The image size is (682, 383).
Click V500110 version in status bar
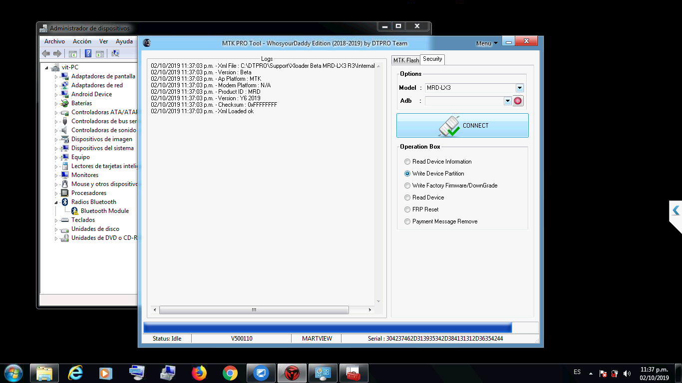[x=242, y=339]
